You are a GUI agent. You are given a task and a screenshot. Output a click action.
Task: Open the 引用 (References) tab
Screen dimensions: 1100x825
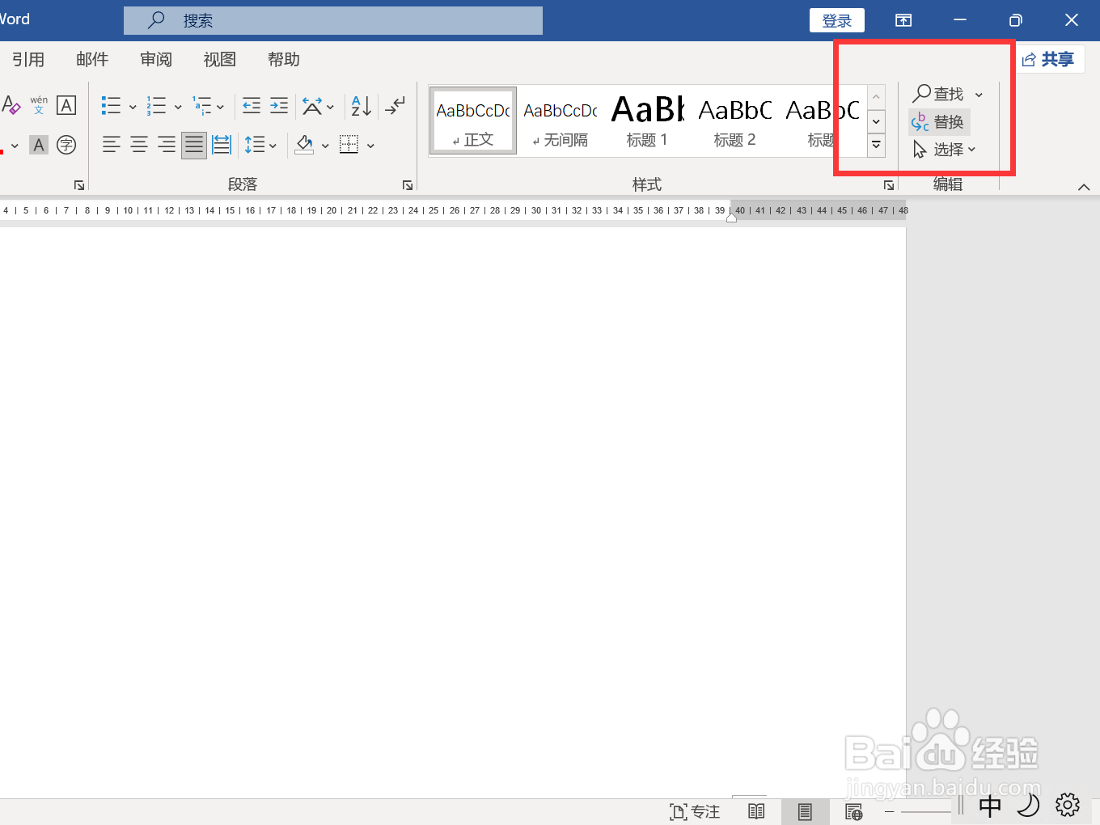coord(28,59)
